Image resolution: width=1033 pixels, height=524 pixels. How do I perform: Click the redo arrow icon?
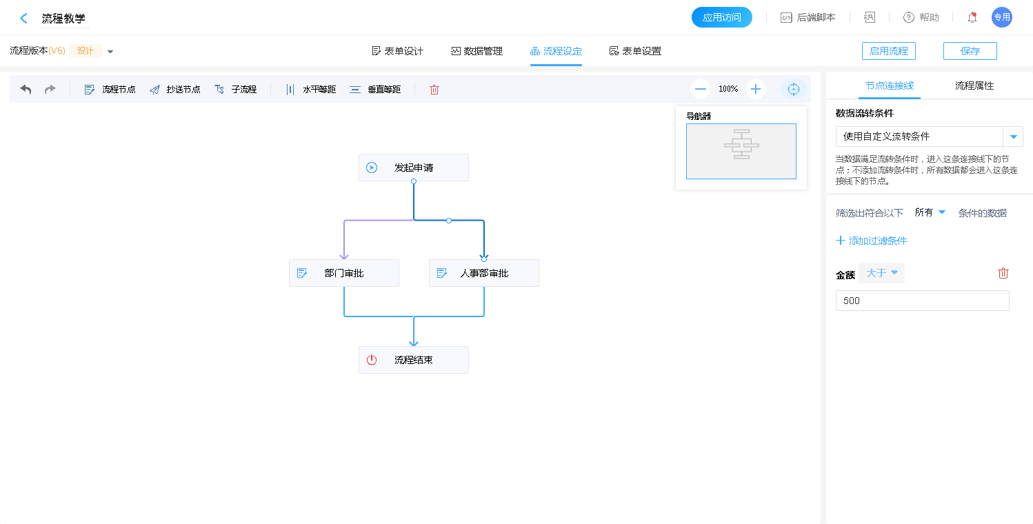[50, 90]
